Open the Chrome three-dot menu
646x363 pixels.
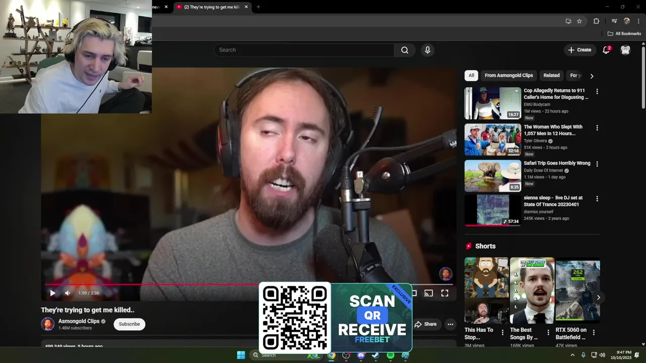point(638,21)
